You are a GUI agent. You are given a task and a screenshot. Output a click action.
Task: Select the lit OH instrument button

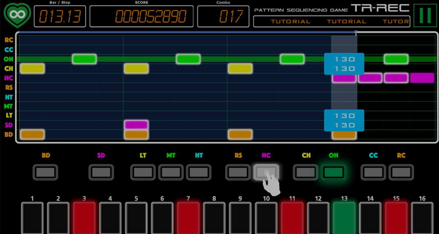pyautogui.click(x=334, y=172)
